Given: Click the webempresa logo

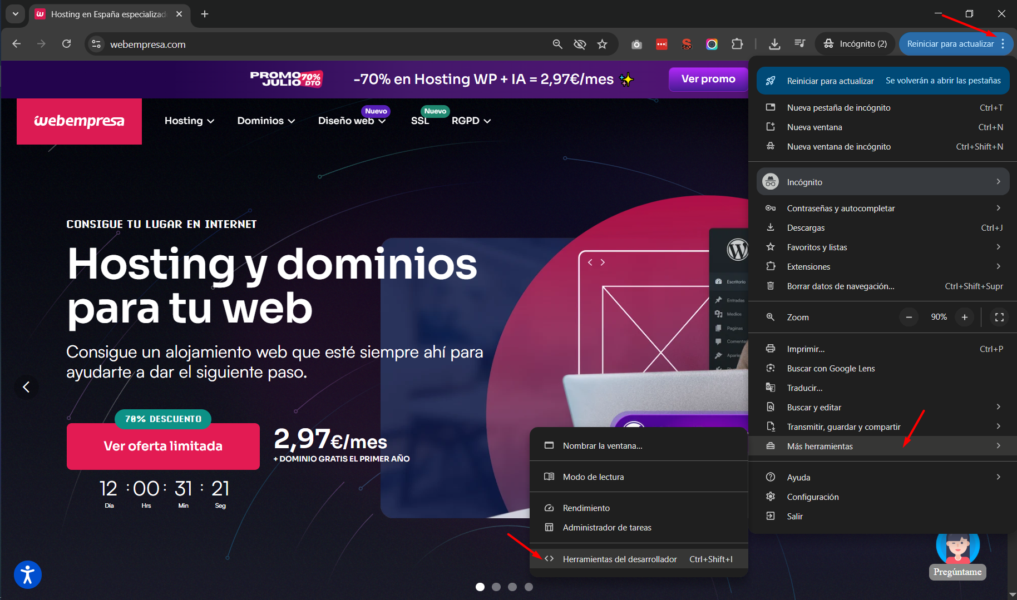Looking at the screenshot, I should click(x=79, y=121).
